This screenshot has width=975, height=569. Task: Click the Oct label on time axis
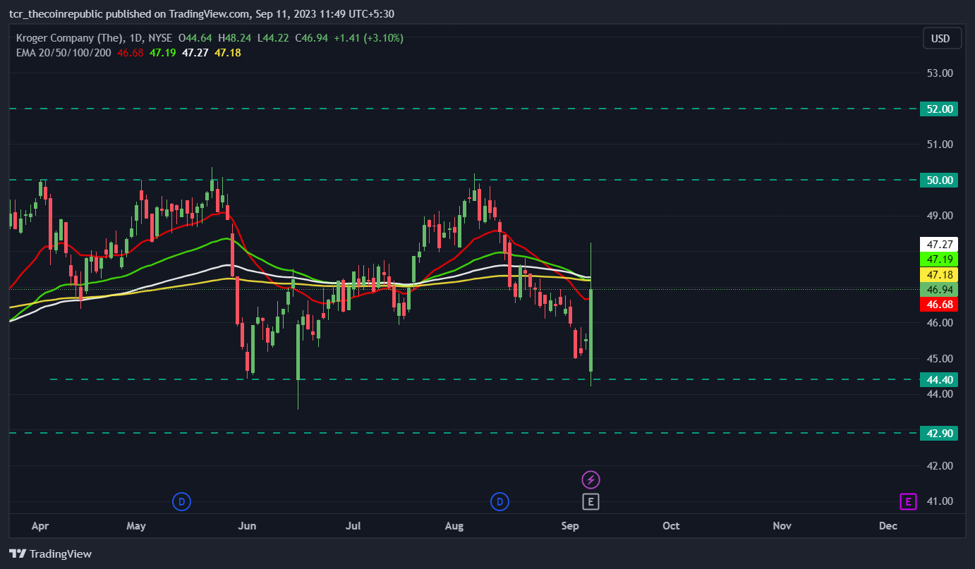coord(671,526)
